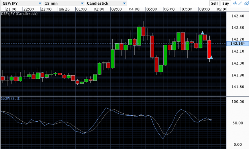Click the 05:00 time axis label

[x=152, y=10]
